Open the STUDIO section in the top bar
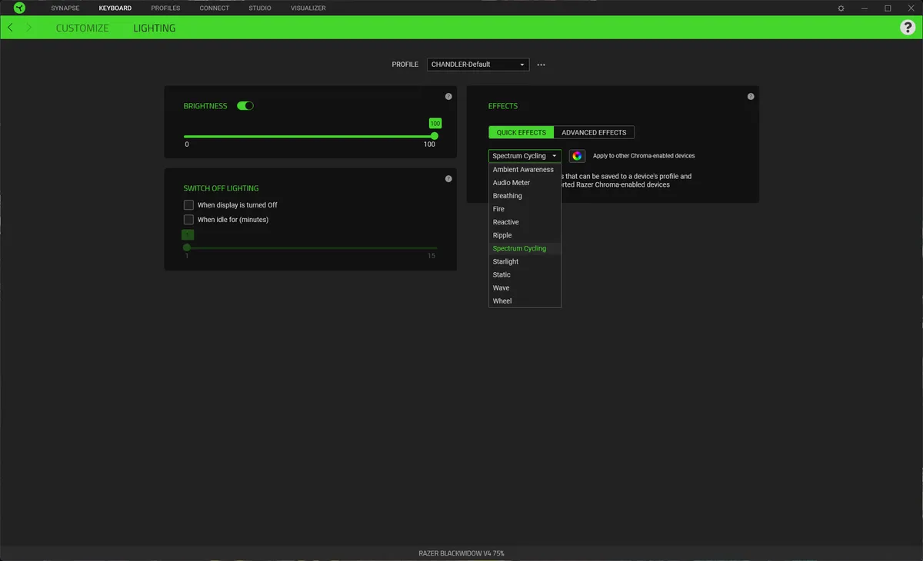The width and height of the screenshot is (923, 561). point(259,8)
